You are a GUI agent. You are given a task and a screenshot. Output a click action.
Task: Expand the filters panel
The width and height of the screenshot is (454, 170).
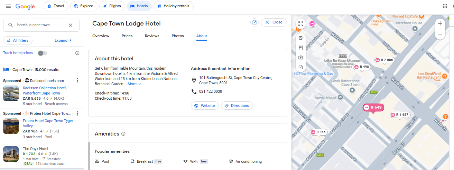[x=63, y=40]
